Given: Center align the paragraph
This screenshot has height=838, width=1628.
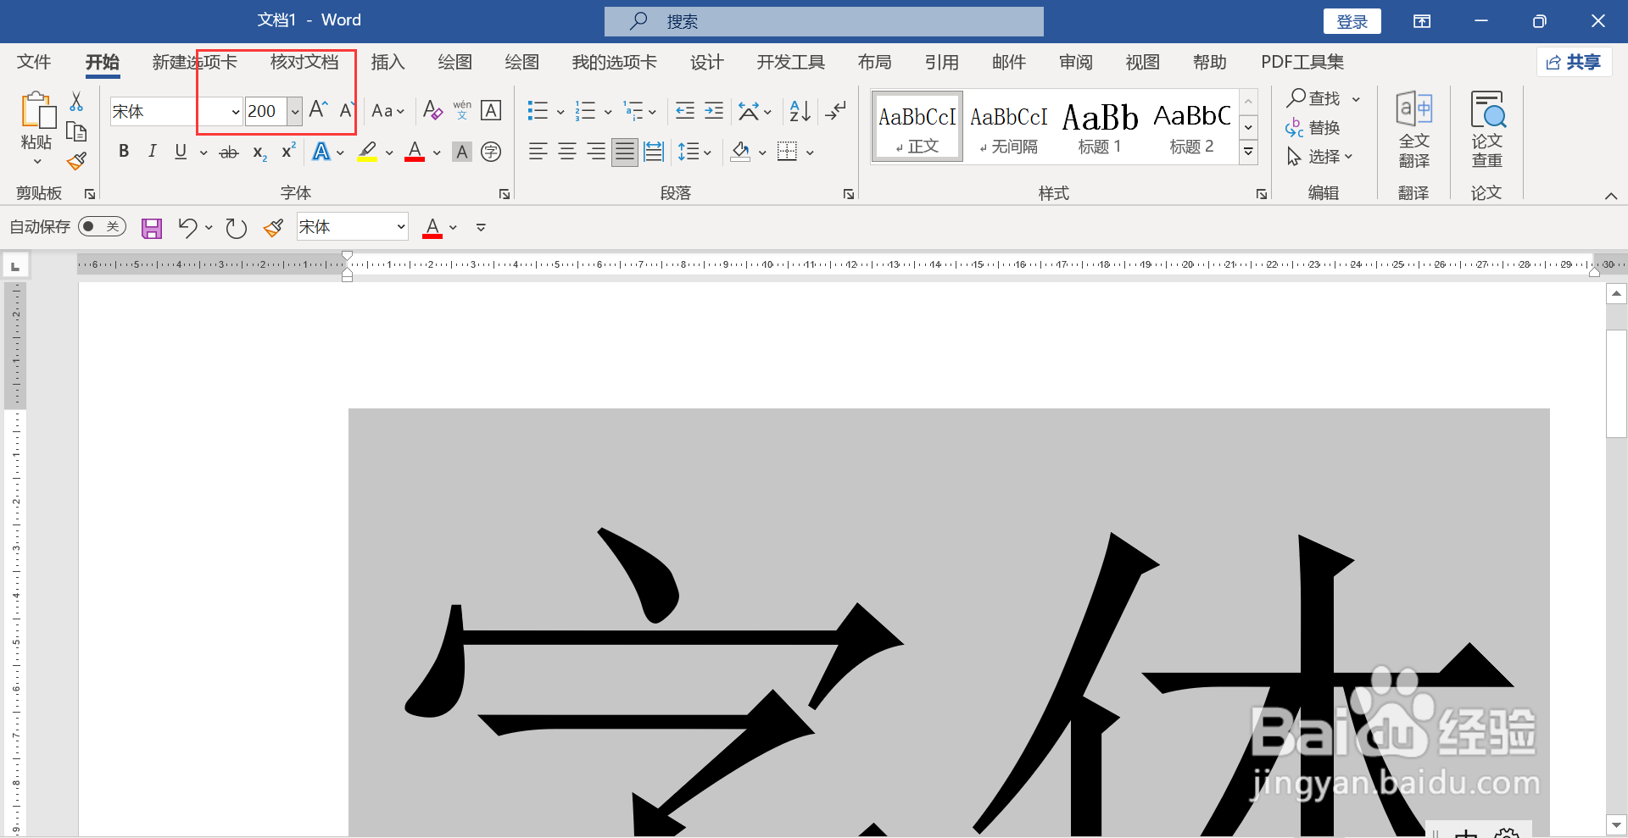Looking at the screenshot, I should coord(567,152).
